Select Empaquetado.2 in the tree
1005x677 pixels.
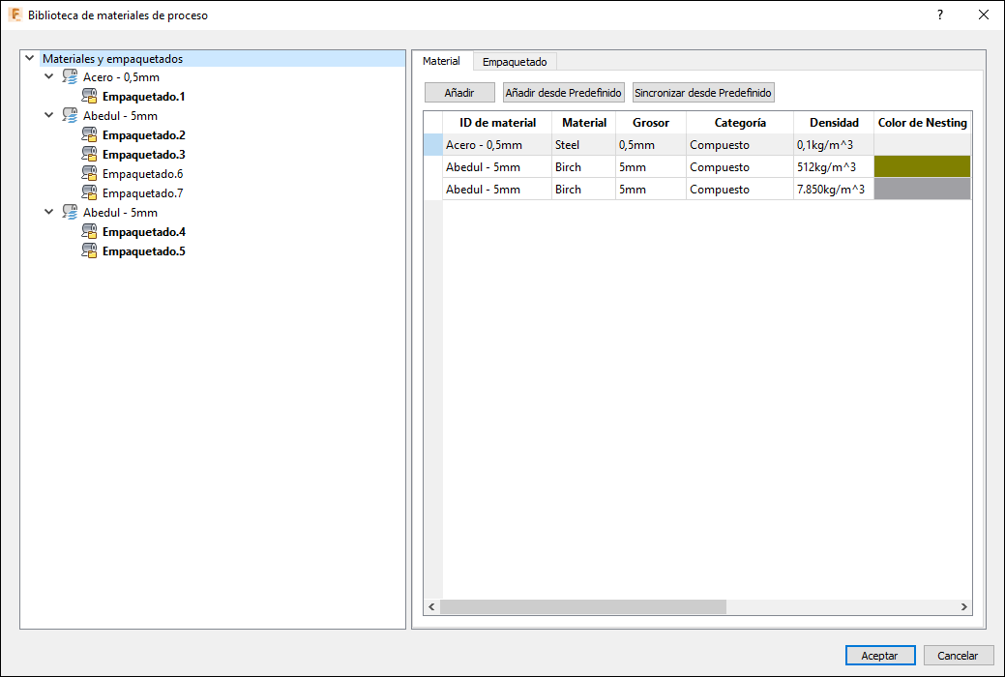point(143,135)
